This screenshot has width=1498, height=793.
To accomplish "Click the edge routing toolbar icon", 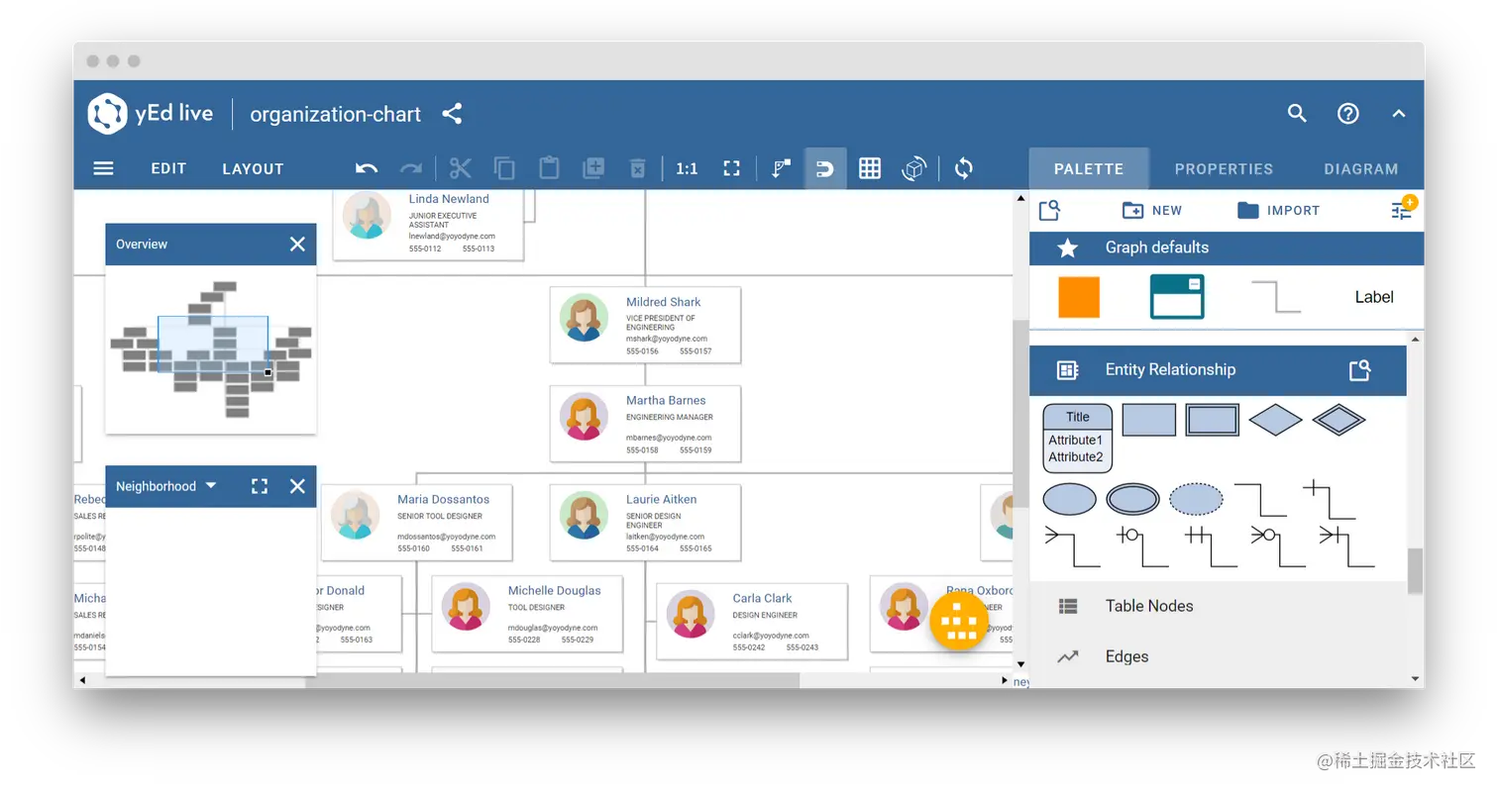I will click(x=780, y=168).
